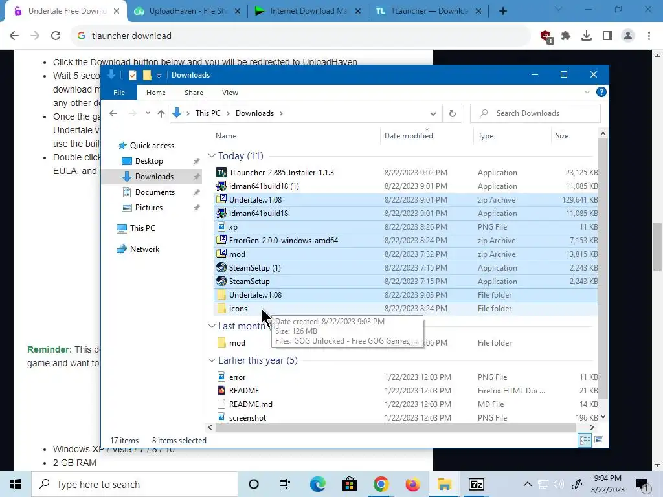663x497 pixels.
Task: Click Properties quick access toolbar icon
Action: pos(133,75)
